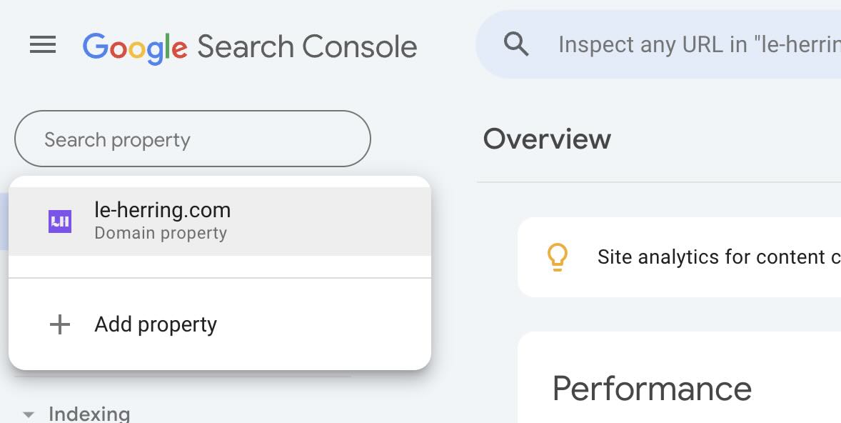Click blank white strip below le-herring.com entry
The height and width of the screenshot is (423, 841).
220,267
